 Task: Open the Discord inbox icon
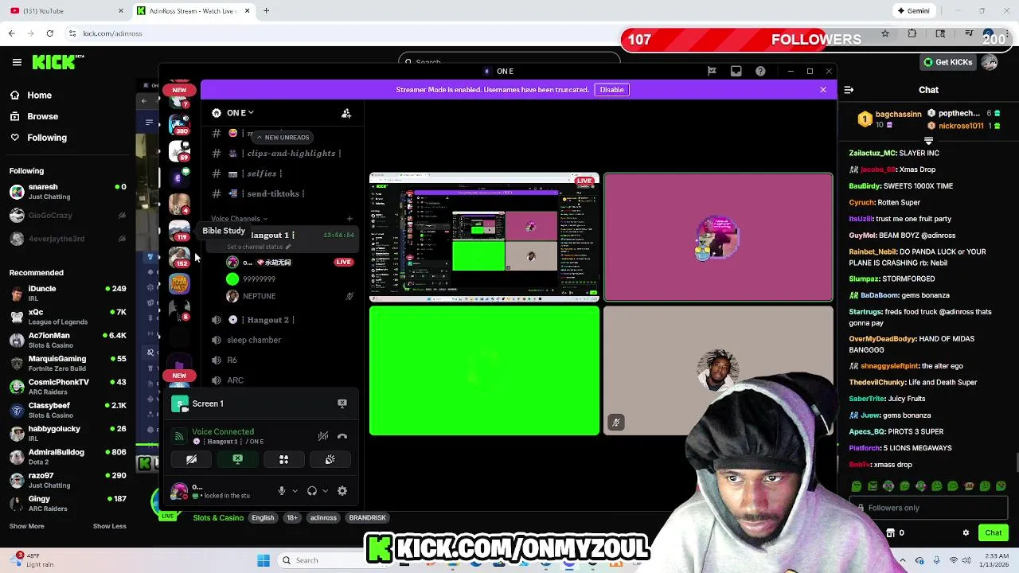(x=736, y=71)
